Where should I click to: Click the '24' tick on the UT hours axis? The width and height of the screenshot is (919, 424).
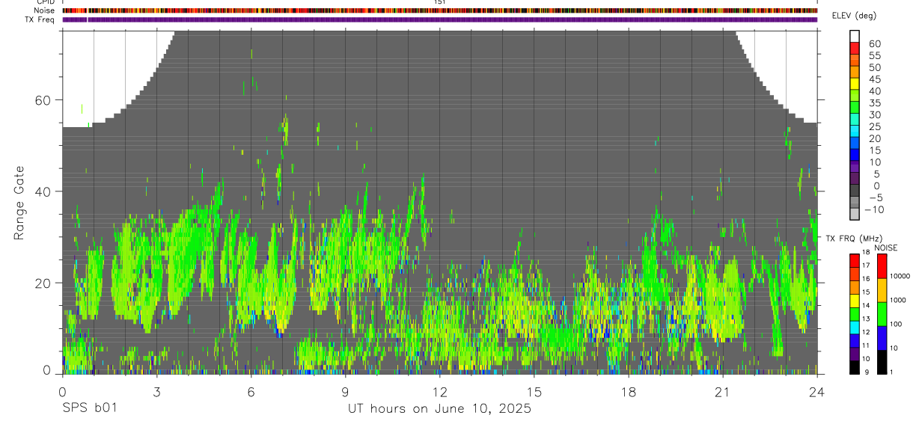pyautogui.click(x=817, y=392)
